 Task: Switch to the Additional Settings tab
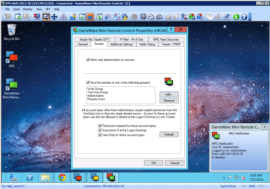(x=121, y=44)
